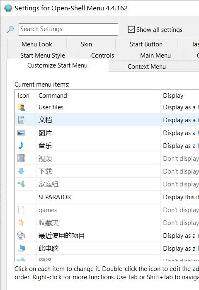The width and height of the screenshot is (199, 290).
Task: Open display setting for 最近使用的项目
Action: tap(181, 236)
